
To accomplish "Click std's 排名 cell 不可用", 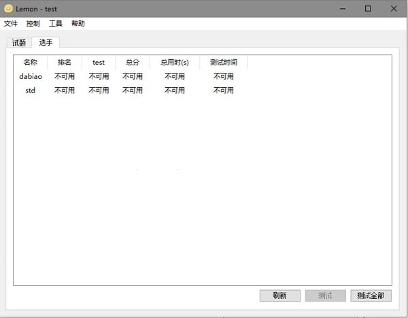I will pos(65,91).
